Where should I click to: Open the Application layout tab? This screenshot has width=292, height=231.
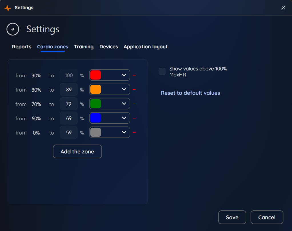(x=146, y=47)
